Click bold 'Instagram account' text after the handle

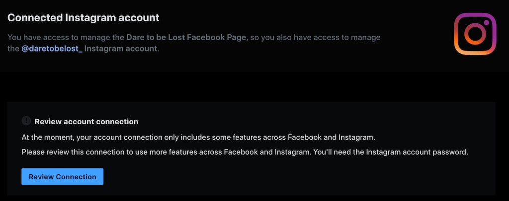(x=121, y=49)
